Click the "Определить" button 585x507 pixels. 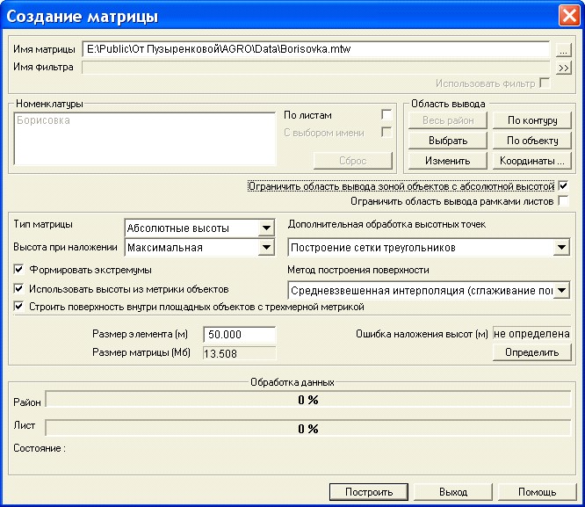click(531, 352)
